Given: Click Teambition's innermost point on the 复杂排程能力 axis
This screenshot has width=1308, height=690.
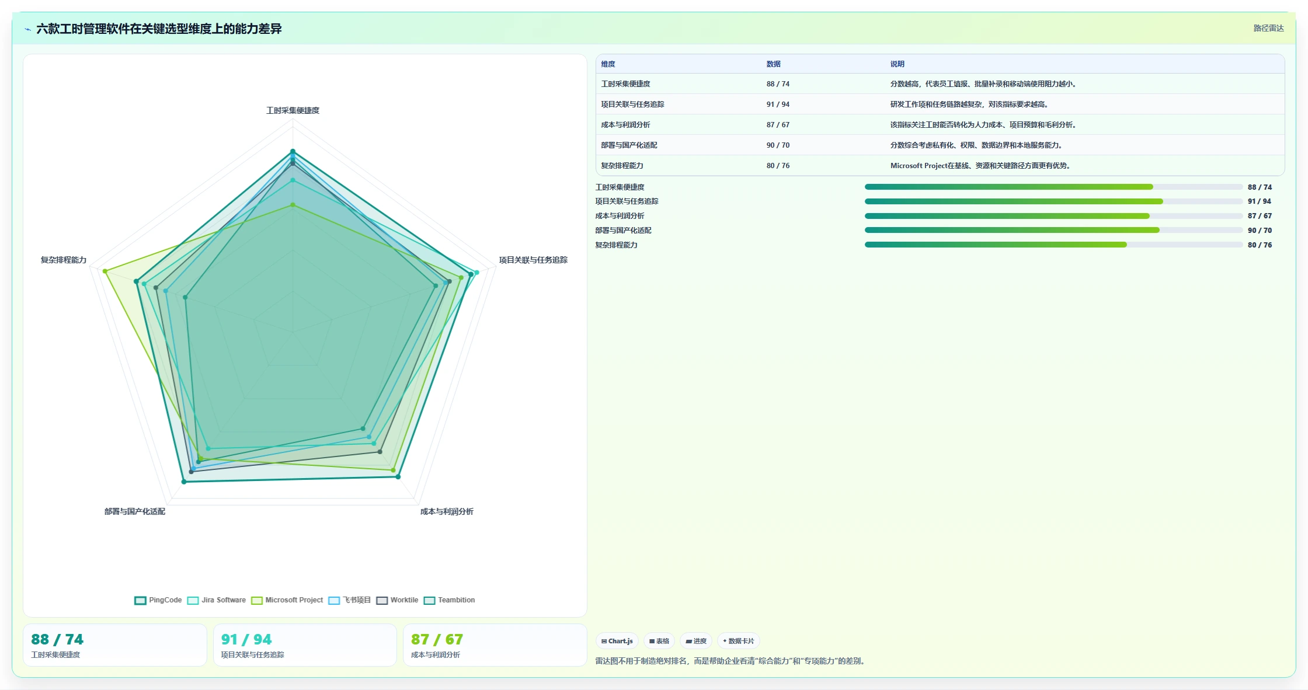Looking at the screenshot, I should coord(186,298).
